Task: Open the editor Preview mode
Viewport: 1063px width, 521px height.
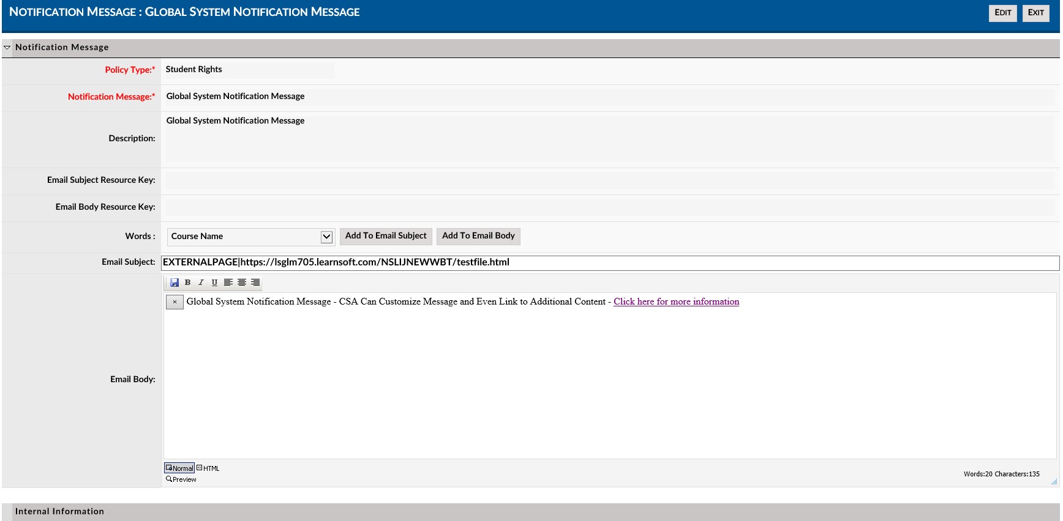Action: (x=181, y=479)
